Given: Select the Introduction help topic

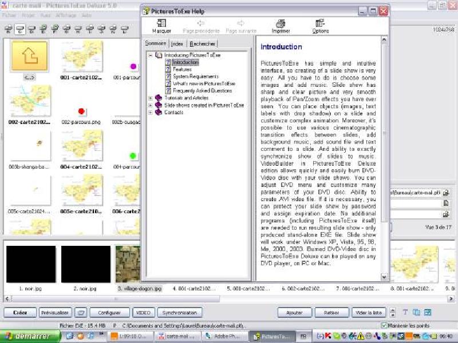Looking at the screenshot, I should pos(185,62).
